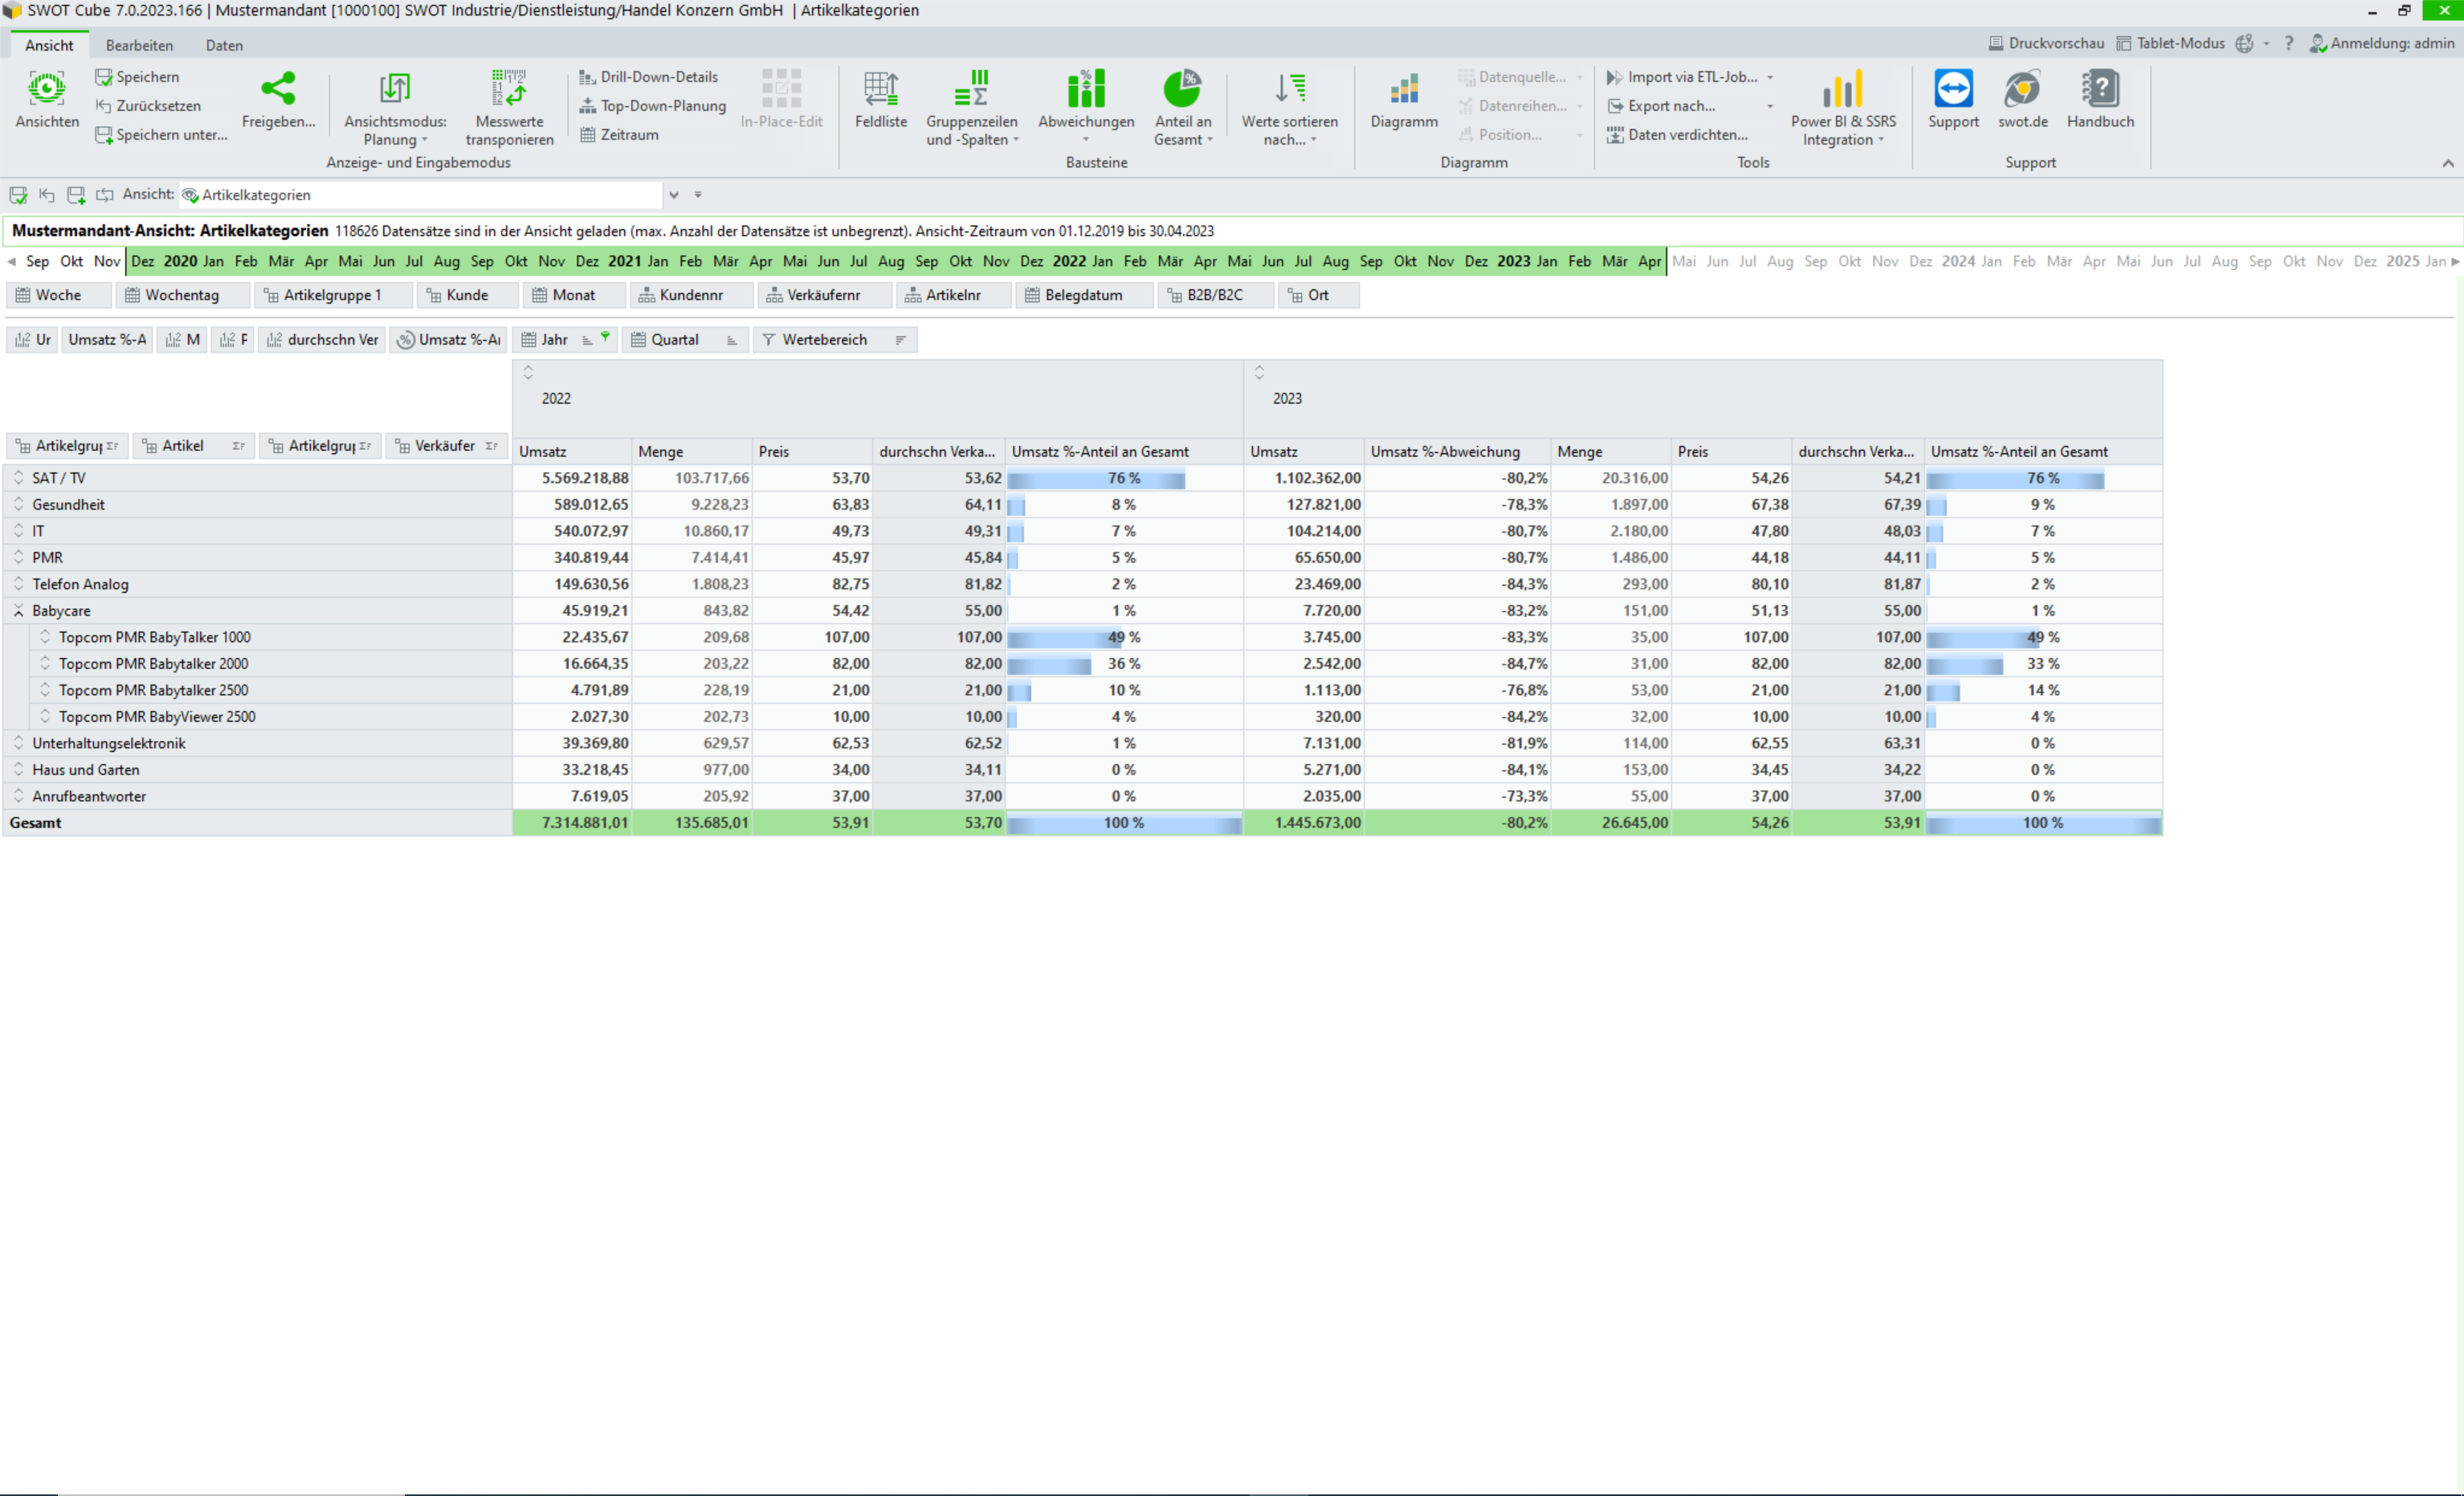Expand the SAT / TV row
Screen dimensions: 2464x1496
[x=19, y=478]
